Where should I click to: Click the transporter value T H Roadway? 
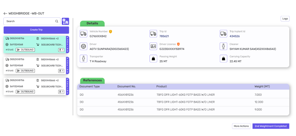pyautogui.click(x=98, y=61)
